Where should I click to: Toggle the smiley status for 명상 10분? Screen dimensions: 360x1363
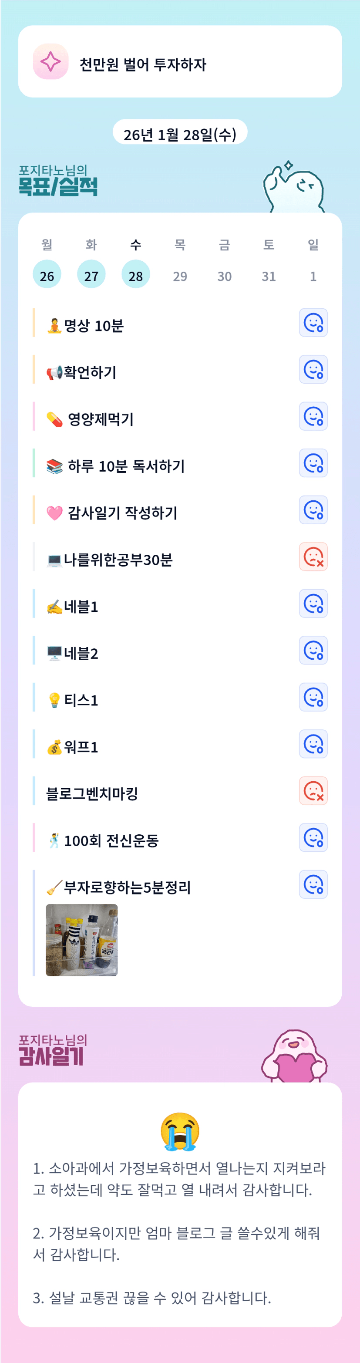pyautogui.click(x=313, y=323)
